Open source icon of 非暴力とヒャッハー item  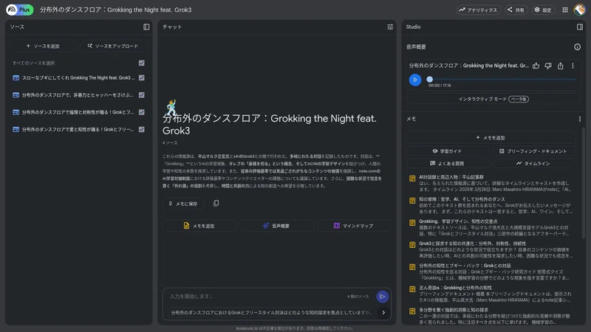pos(16,95)
